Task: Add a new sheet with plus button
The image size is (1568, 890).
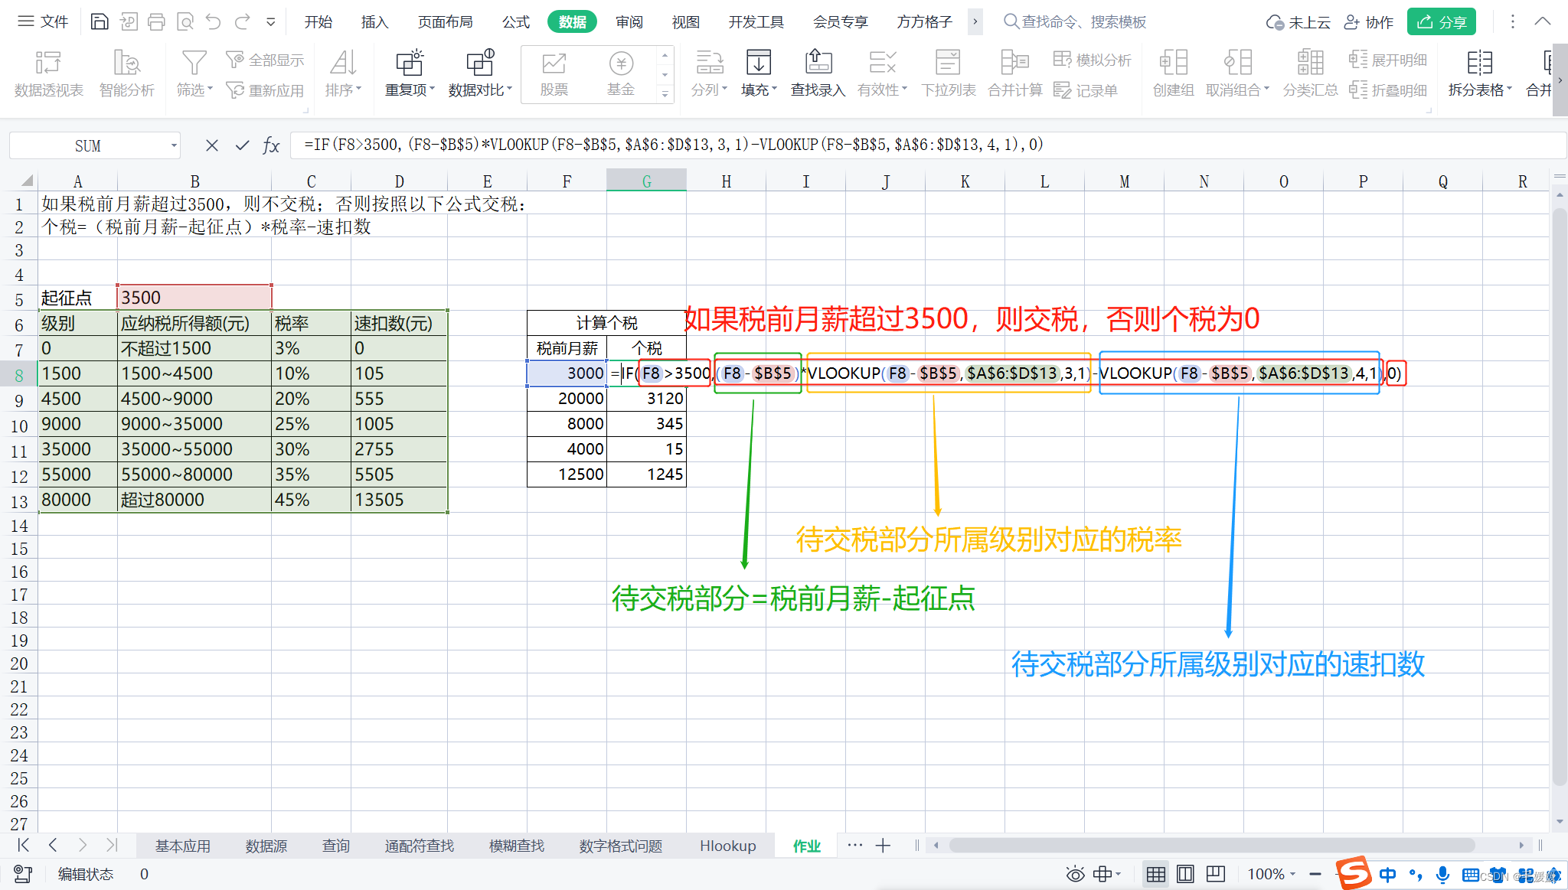Action: (883, 846)
